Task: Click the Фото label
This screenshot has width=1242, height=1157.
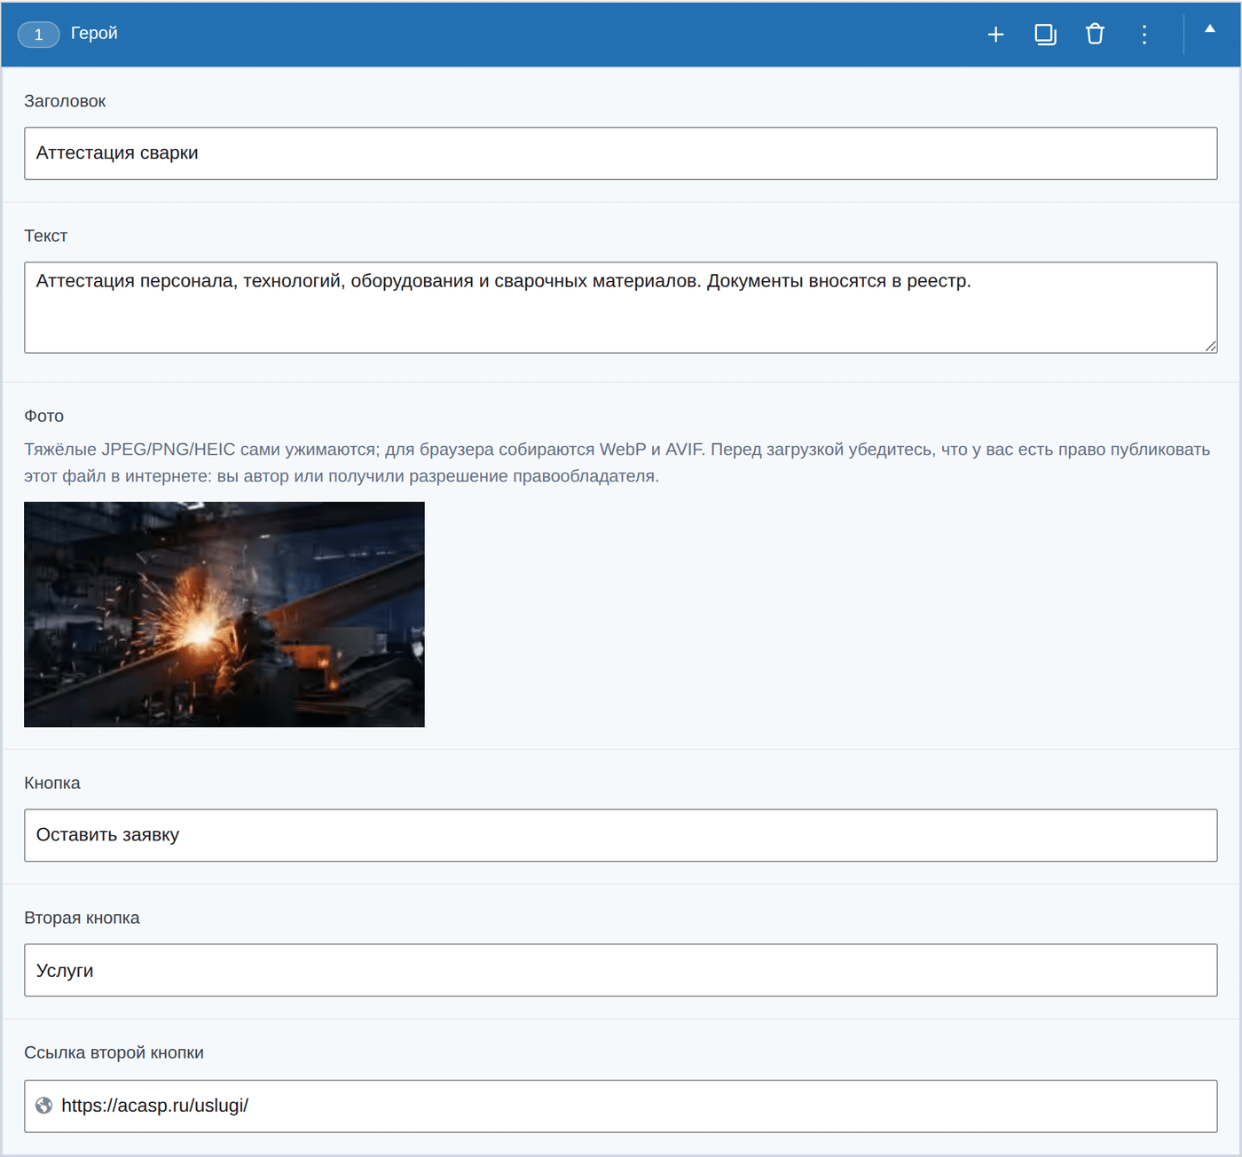Action: pyautogui.click(x=43, y=416)
